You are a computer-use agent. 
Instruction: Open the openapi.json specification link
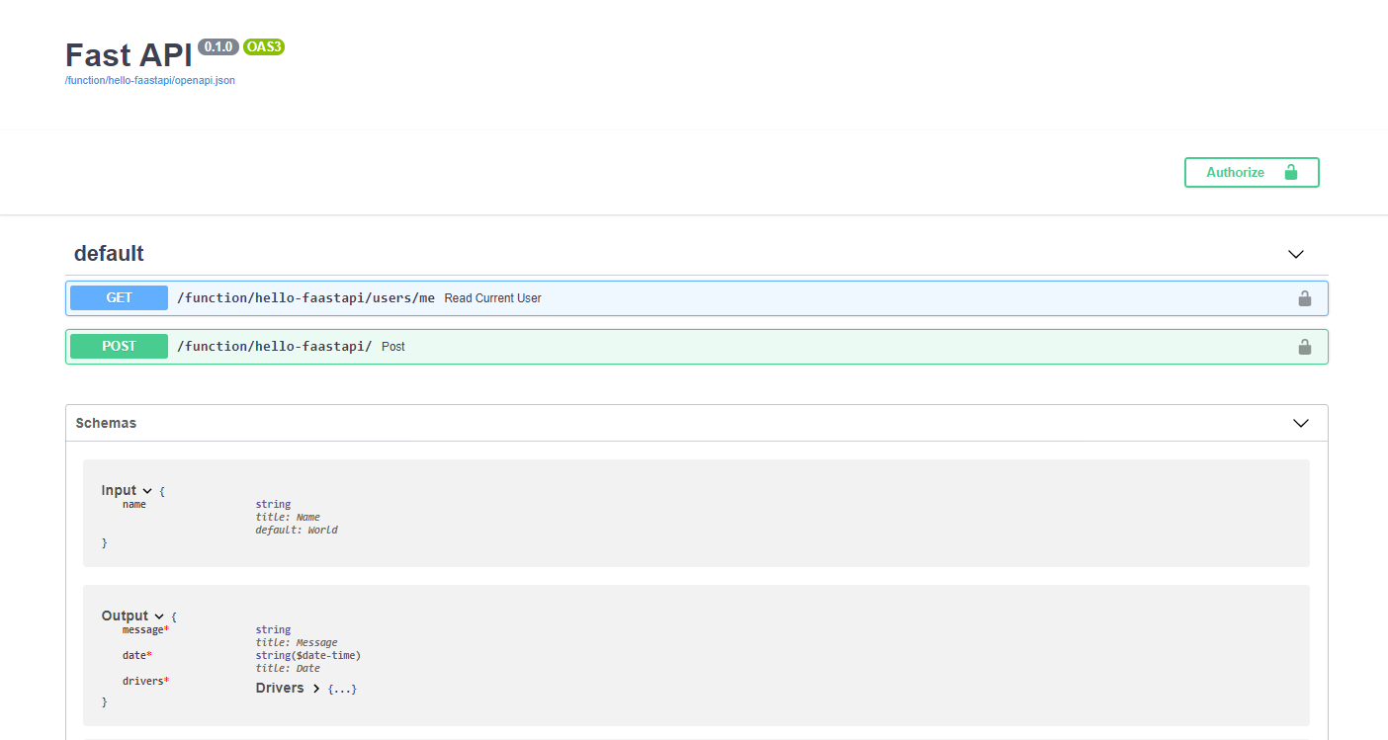click(149, 80)
